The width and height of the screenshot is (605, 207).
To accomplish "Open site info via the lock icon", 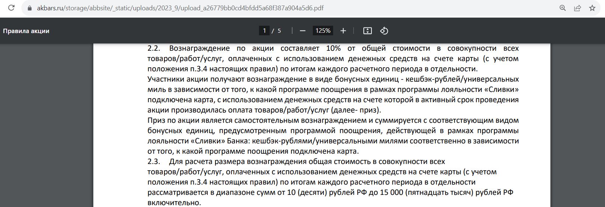I will [30, 8].
